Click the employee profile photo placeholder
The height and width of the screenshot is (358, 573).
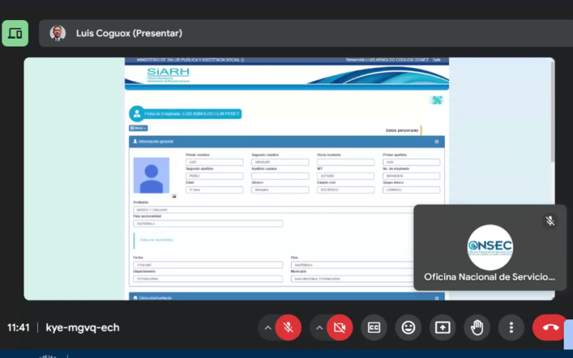point(151,175)
